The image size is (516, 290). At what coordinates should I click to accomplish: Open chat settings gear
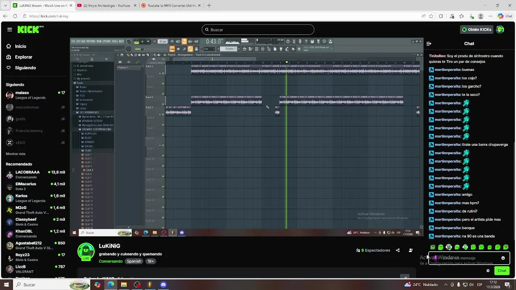tap(488, 271)
